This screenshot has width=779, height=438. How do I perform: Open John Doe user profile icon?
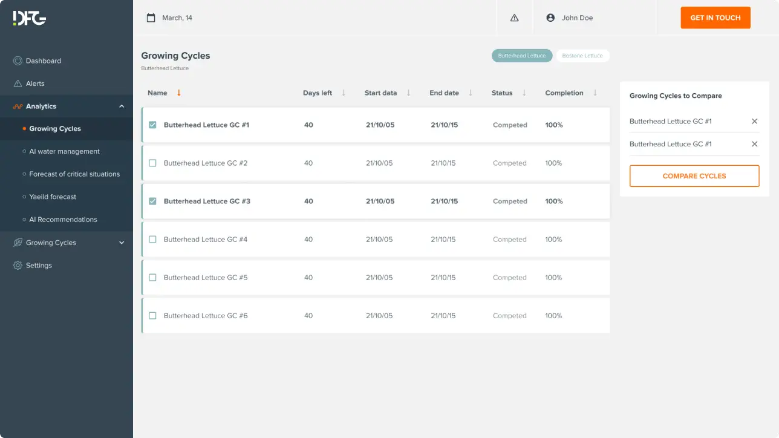(x=550, y=18)
